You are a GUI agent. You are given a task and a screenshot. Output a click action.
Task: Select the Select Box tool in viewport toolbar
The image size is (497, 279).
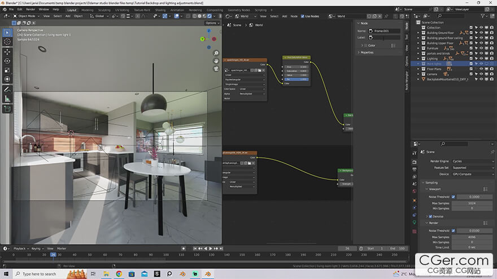pyautogui.click(x=7, y=33)
